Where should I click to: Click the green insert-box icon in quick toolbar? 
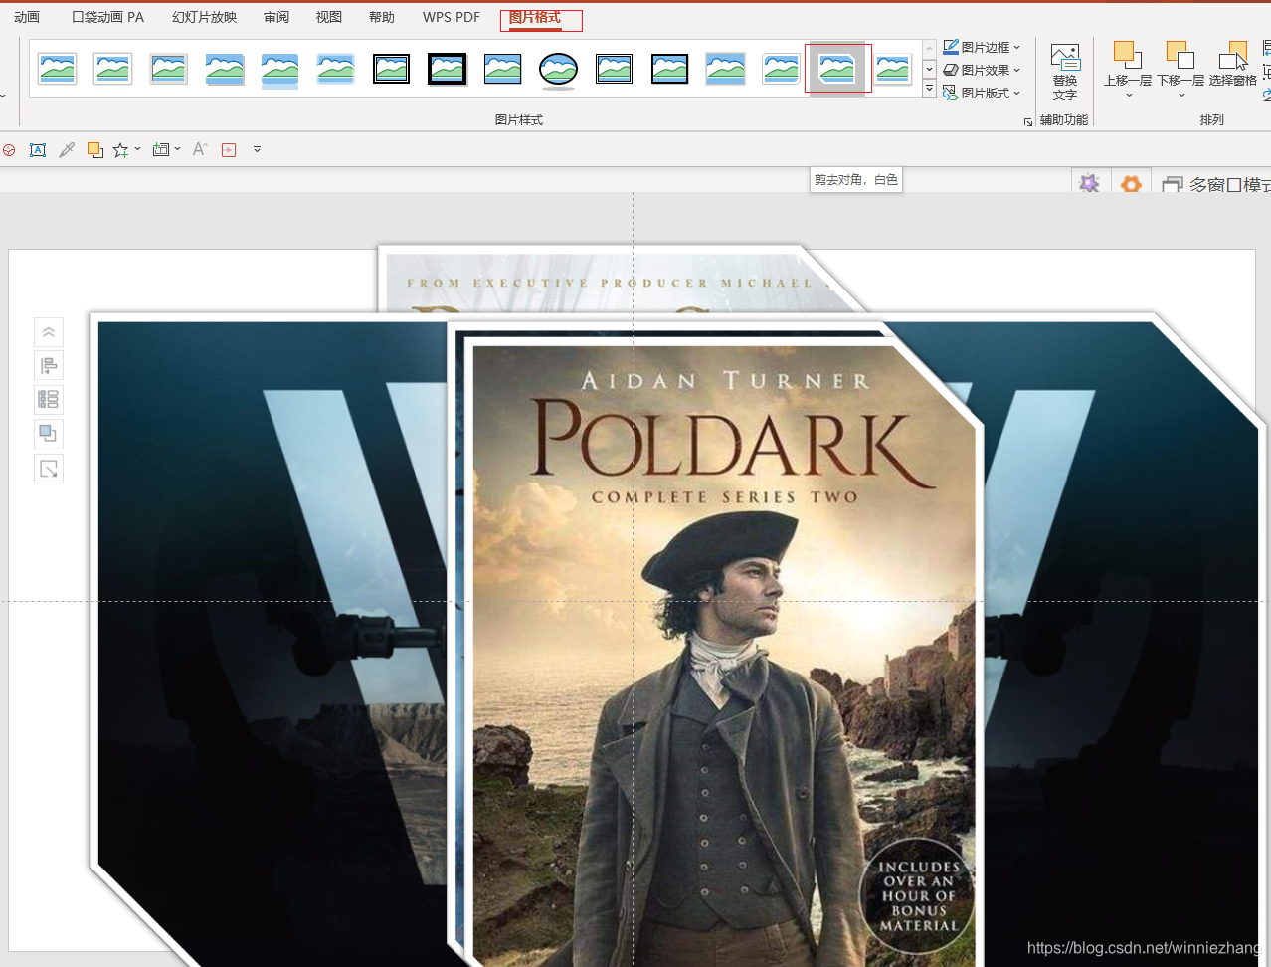(x=161, y=150)
